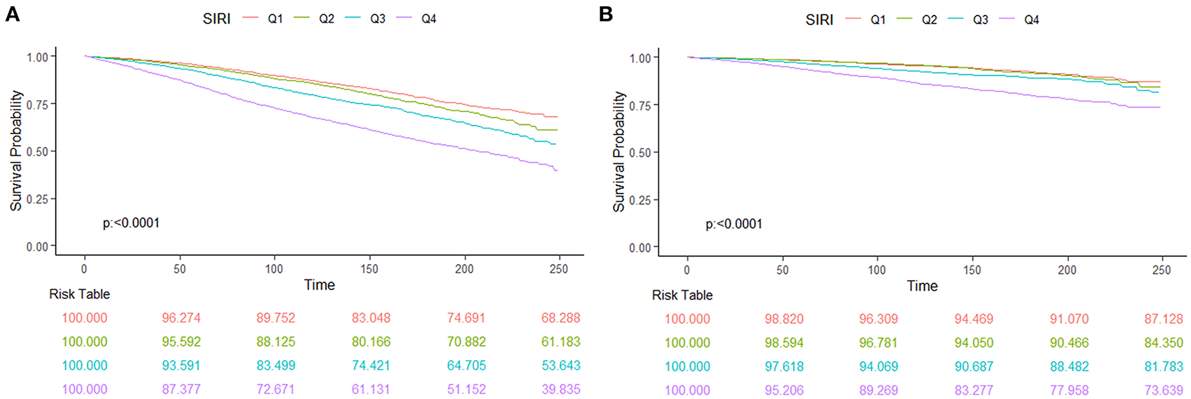Click the 150 tick label in panel A
1191x399 pixels.
click(x=369, y=269)
